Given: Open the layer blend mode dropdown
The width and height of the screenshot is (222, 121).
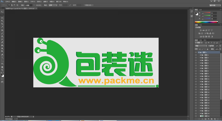Looking at the screenshot, I should tap(201, 46).
